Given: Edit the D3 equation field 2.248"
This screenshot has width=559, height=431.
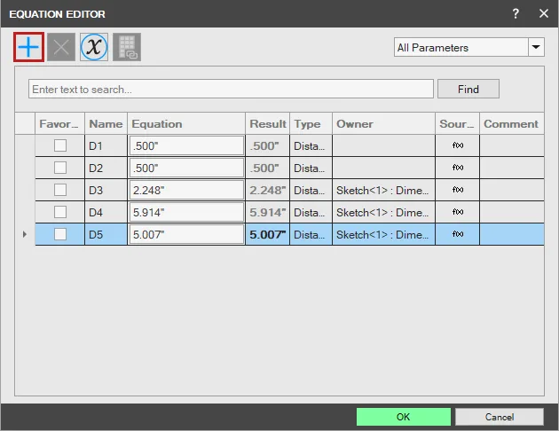Looking at the screenshot, I should pos(186,190).
